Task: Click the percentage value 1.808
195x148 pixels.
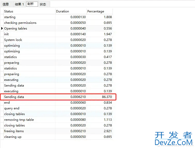Action: [108, 17]
